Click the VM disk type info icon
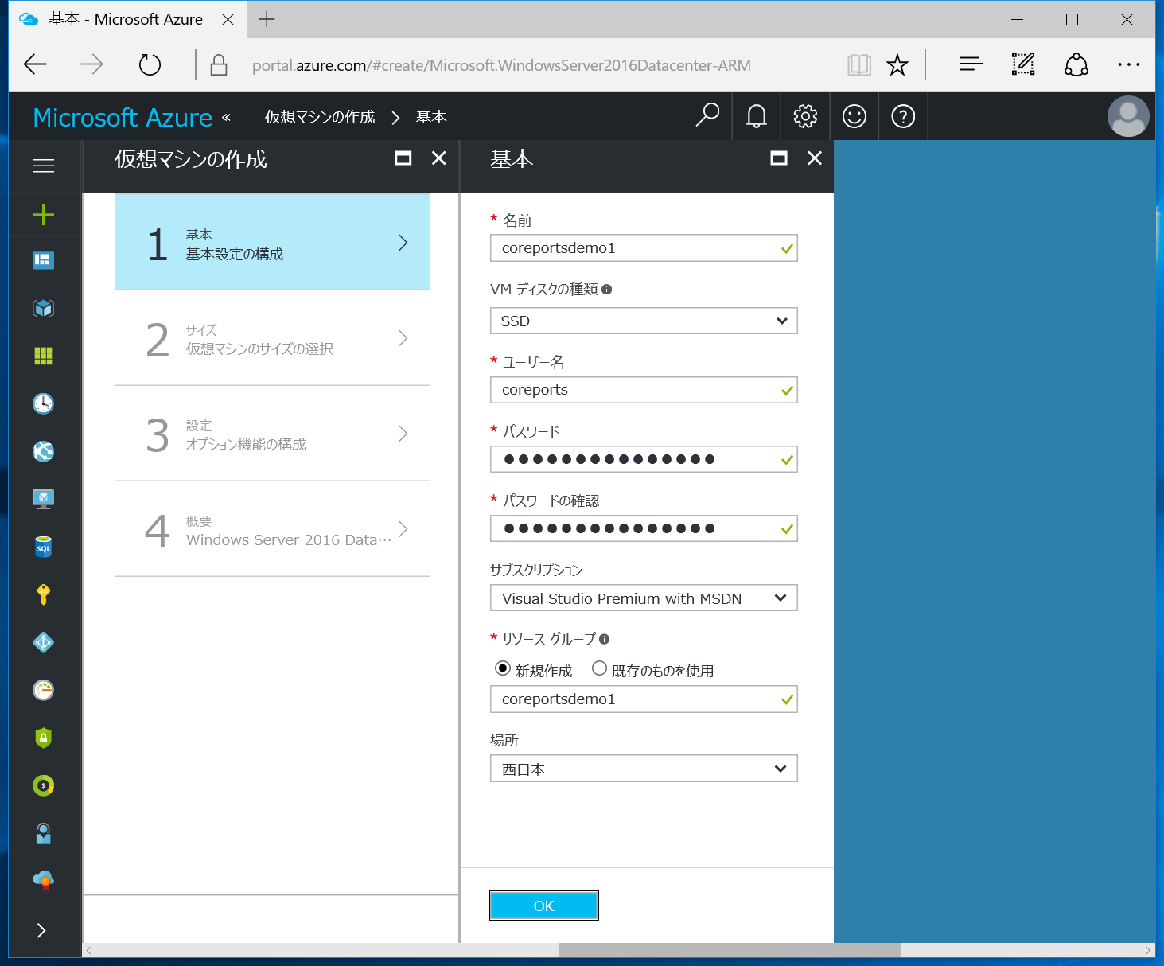Screen dimensions: 1164x966 coord(607,290)
